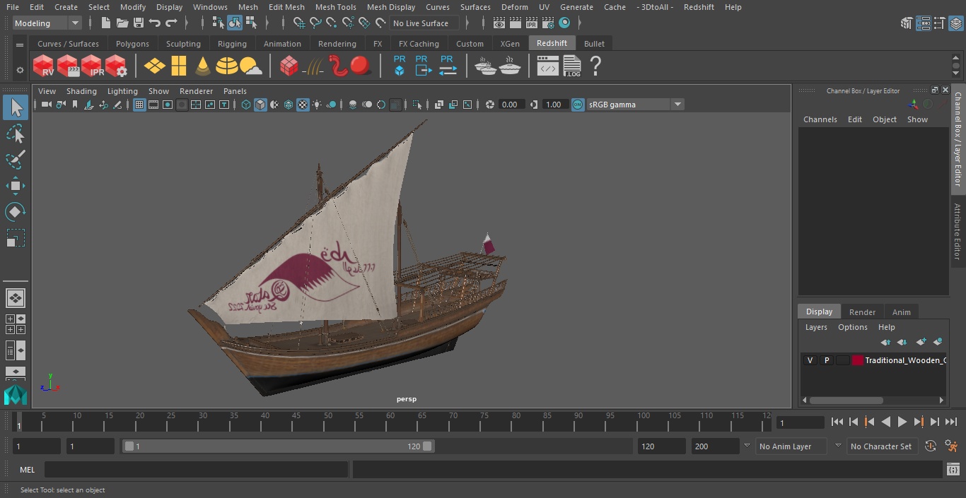Open the Render layer tab

coord(862,312)
